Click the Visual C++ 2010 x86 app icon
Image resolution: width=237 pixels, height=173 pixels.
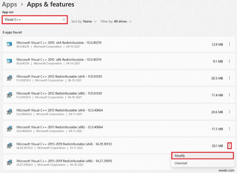pyautogui.click(x=9, y=61)
